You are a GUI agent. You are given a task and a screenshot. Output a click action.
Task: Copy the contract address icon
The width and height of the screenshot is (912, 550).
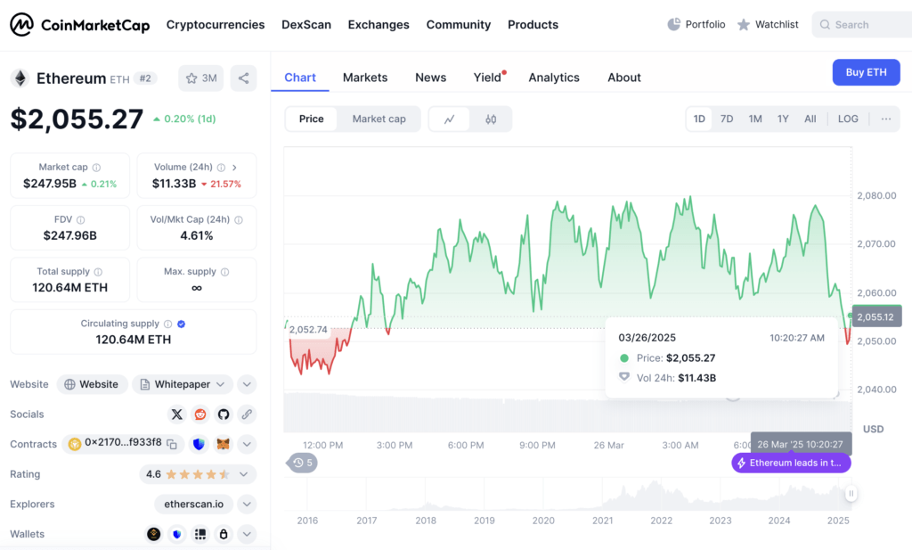tap(172, 444)
